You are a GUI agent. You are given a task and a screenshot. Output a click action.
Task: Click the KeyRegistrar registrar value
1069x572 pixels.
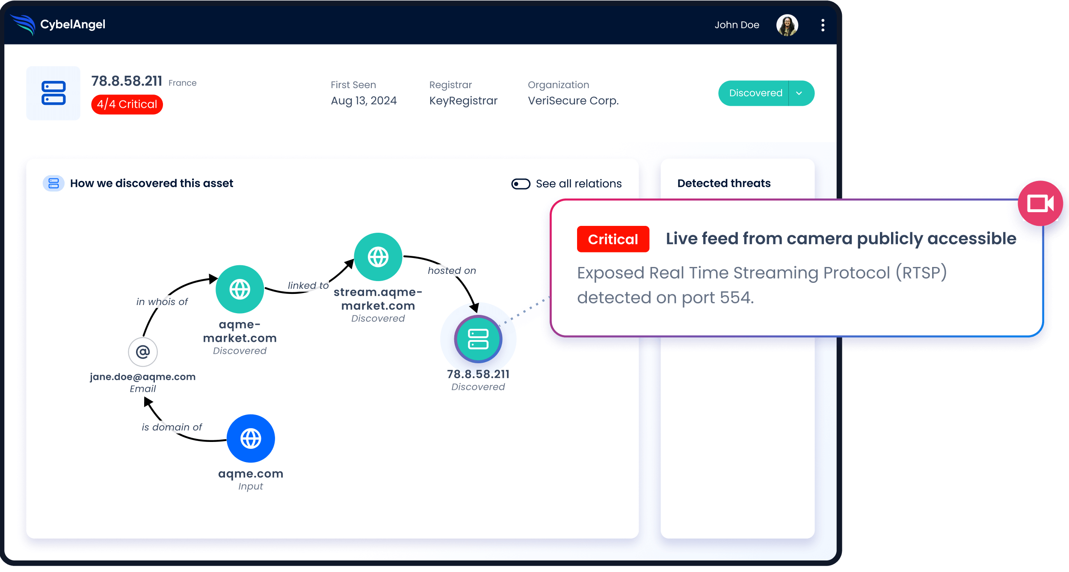pos(463,101)
